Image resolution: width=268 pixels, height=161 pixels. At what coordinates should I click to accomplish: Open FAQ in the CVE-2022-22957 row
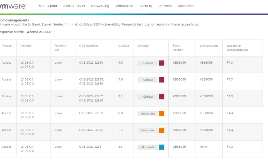coord(230,96)
